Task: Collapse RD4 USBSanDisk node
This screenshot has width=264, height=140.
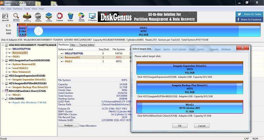Action: click(3, 91)
